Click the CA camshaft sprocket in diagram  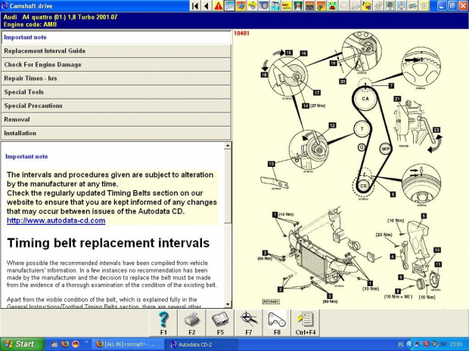[365, 98]
